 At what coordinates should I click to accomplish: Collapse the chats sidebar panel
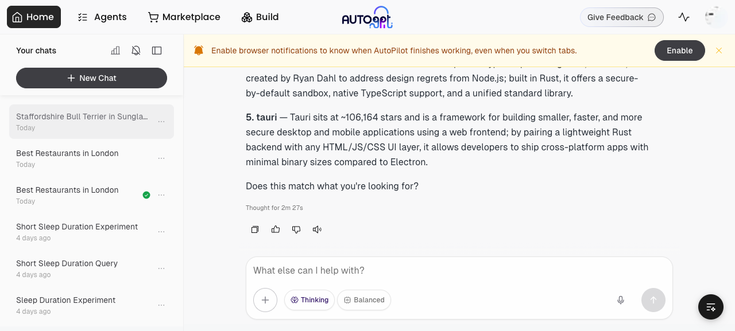(157, 50)
